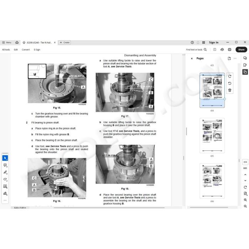Click the Share button
This screenshot has height=249, width=249.
[x=241, y=49]
